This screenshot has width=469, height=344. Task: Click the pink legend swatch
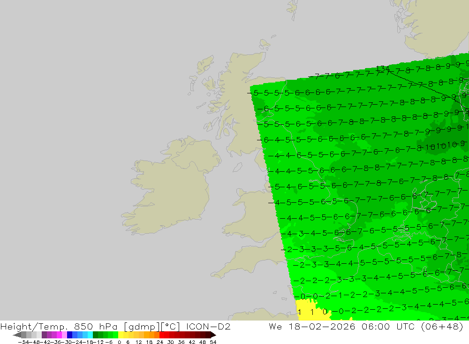(64, 335)
